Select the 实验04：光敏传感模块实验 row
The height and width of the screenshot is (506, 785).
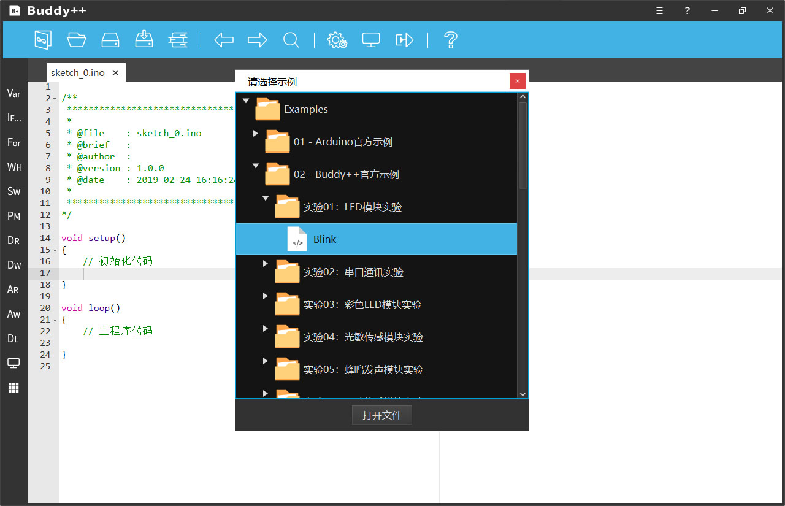[377, 337]
